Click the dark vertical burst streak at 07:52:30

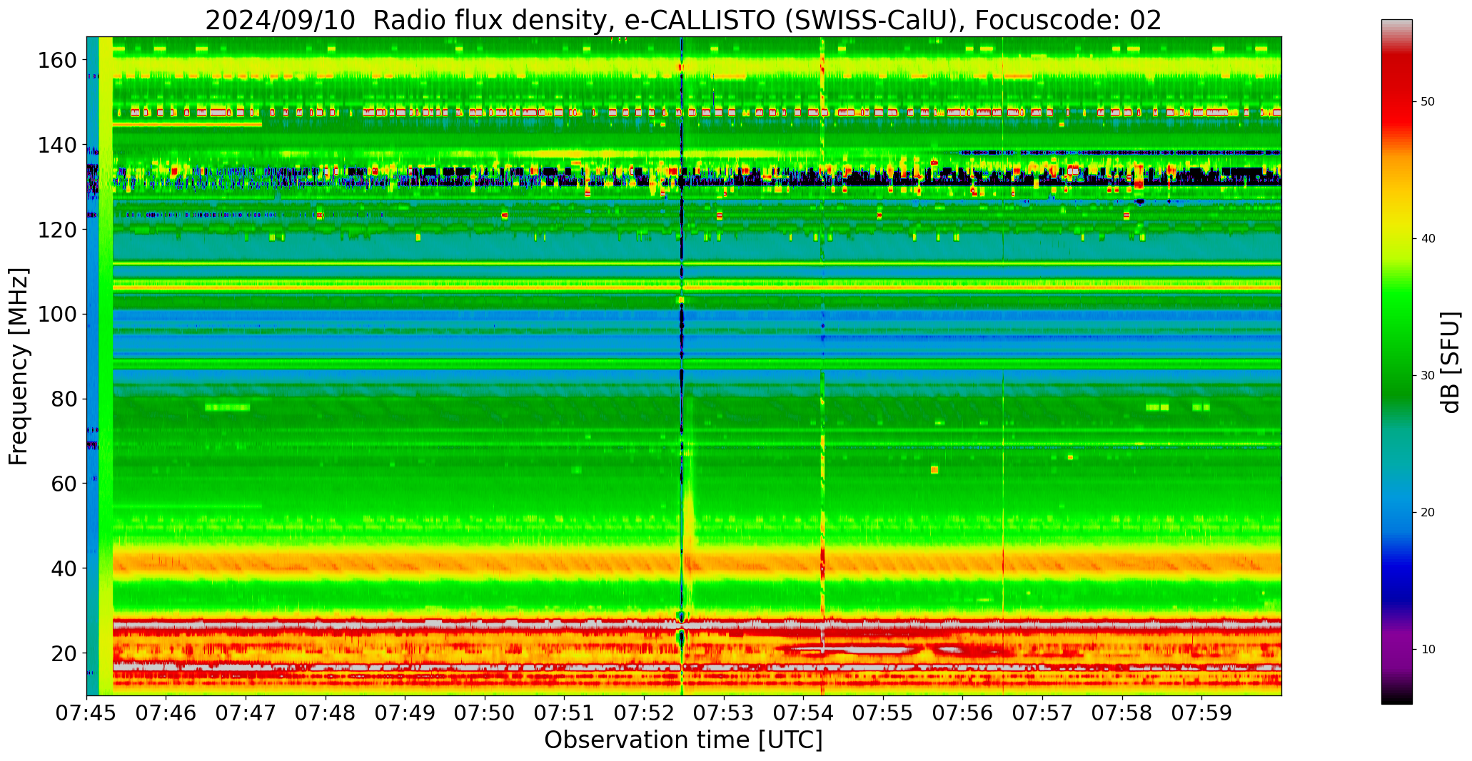[x=682, y=366]
